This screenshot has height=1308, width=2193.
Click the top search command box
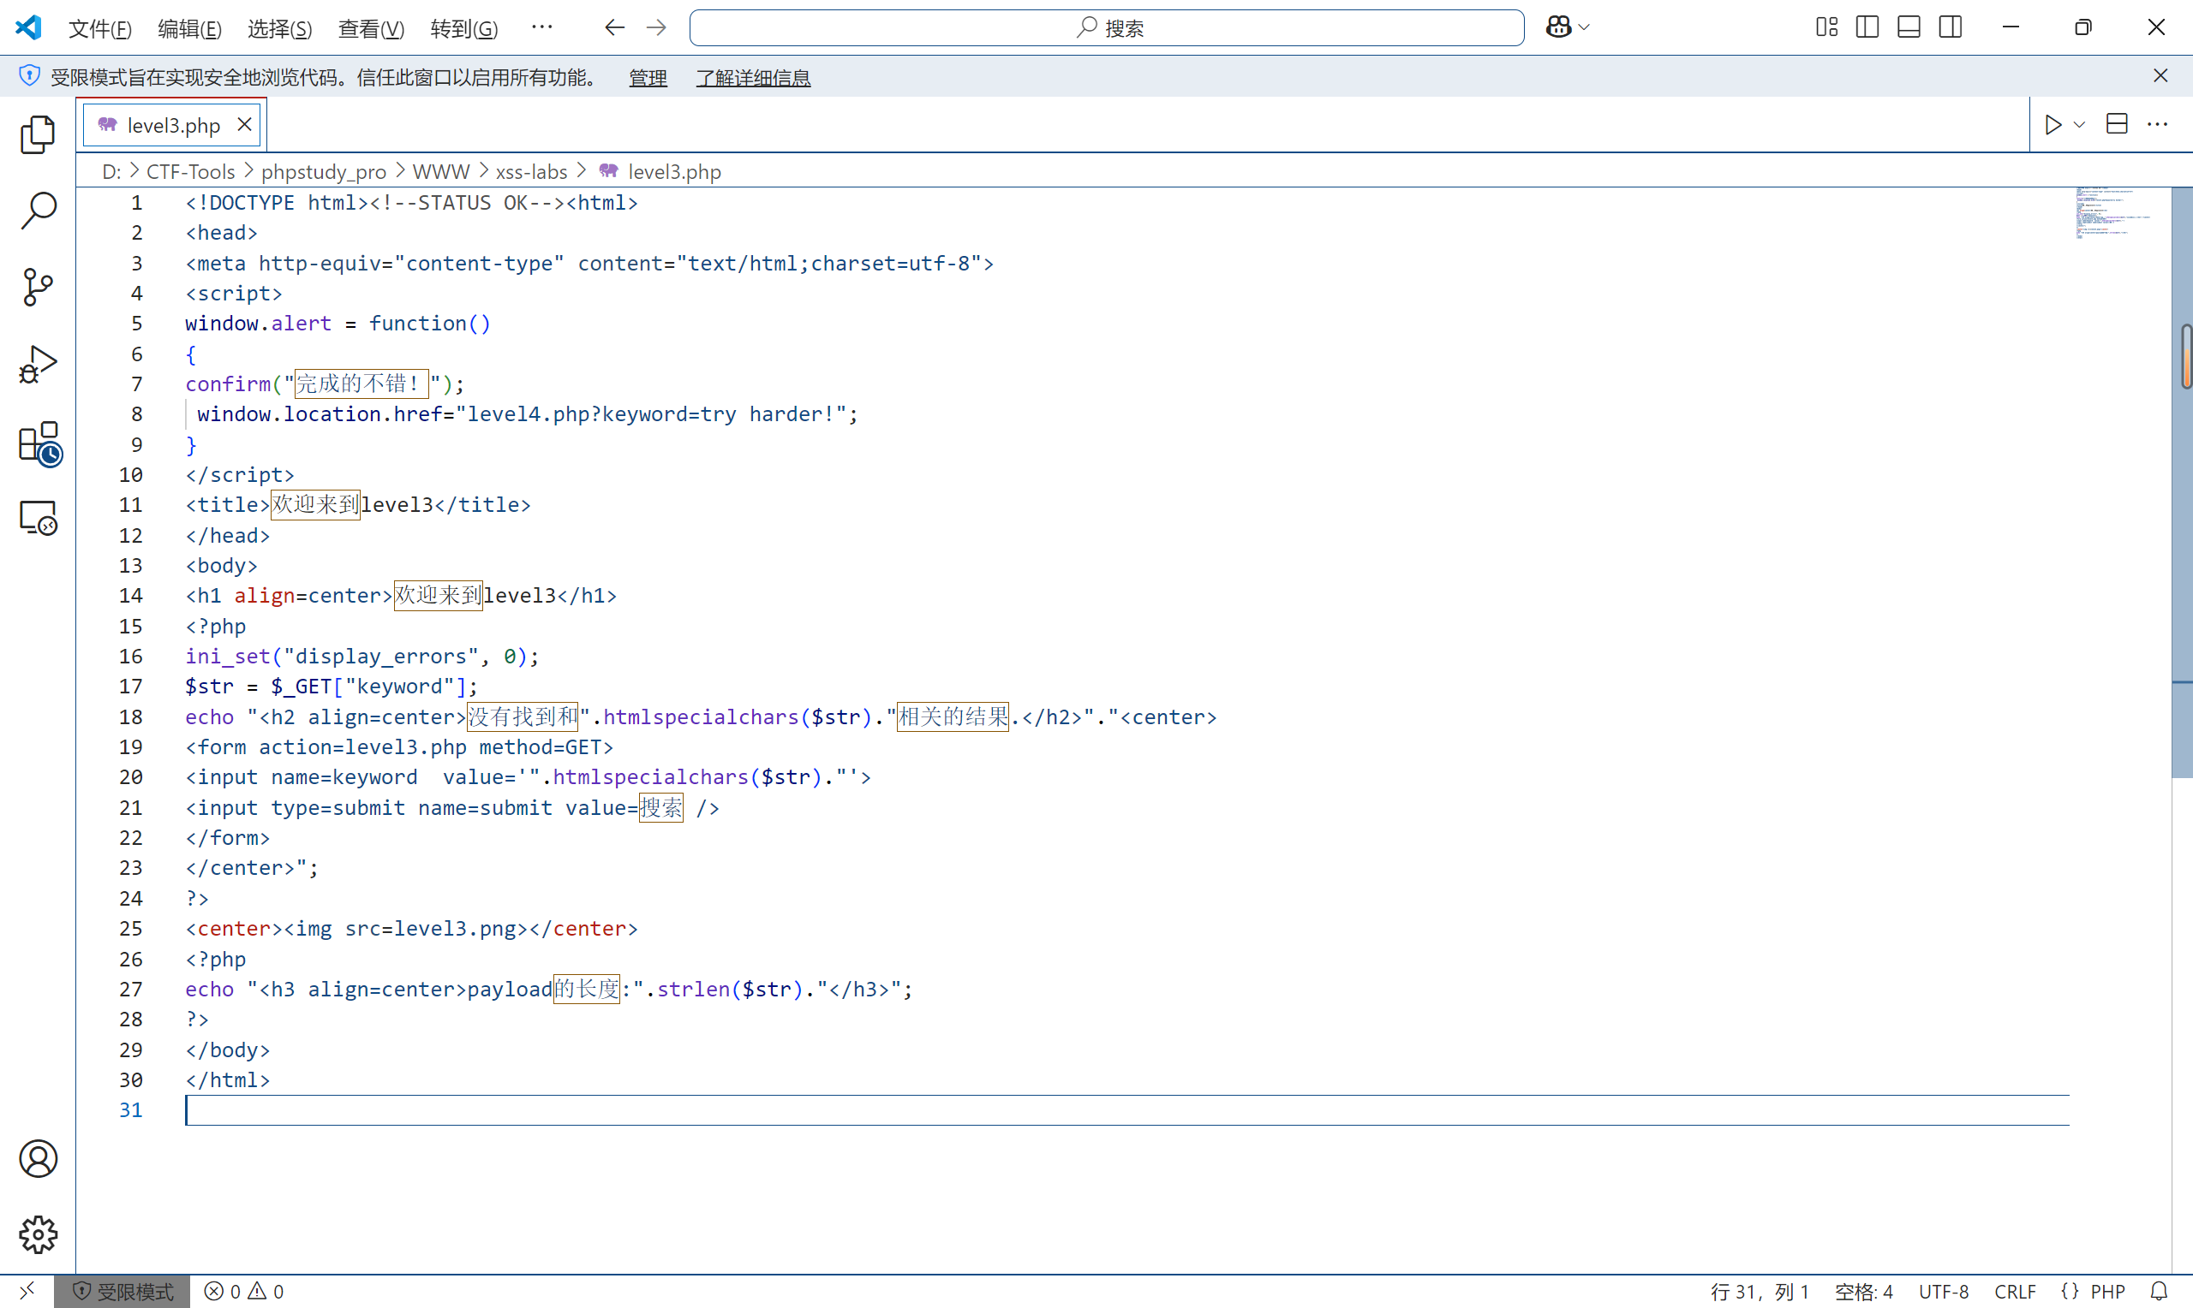pyautogui.click(x=1106, y=28)
